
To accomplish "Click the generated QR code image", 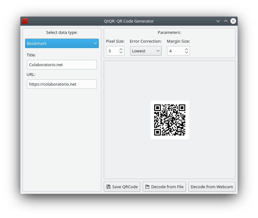I will click(170, 120).
